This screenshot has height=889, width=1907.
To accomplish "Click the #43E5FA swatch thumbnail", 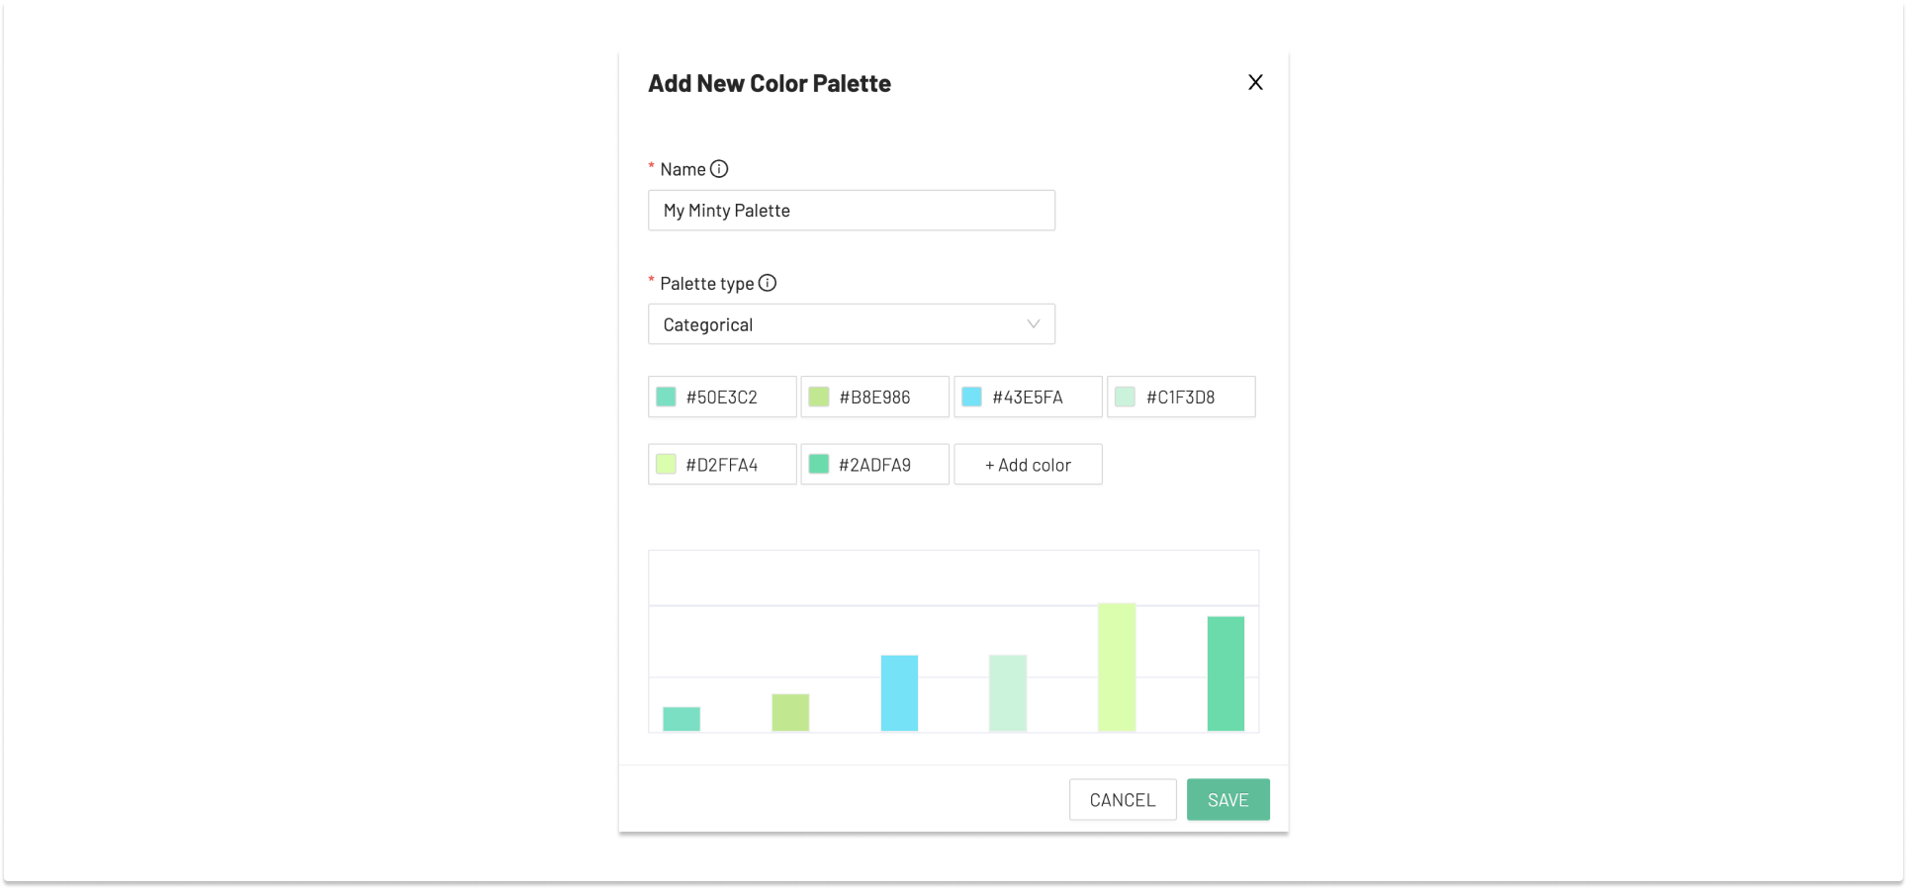I will [972, 396].
